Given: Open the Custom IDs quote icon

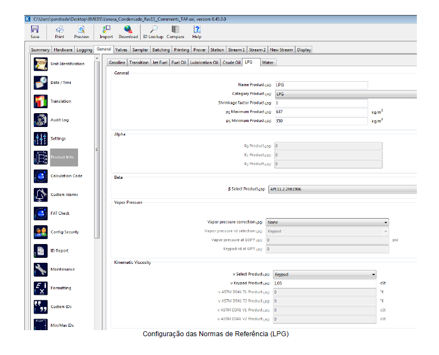Looking at the screenshot, I should pyautogui.click(x=40, y=307).
